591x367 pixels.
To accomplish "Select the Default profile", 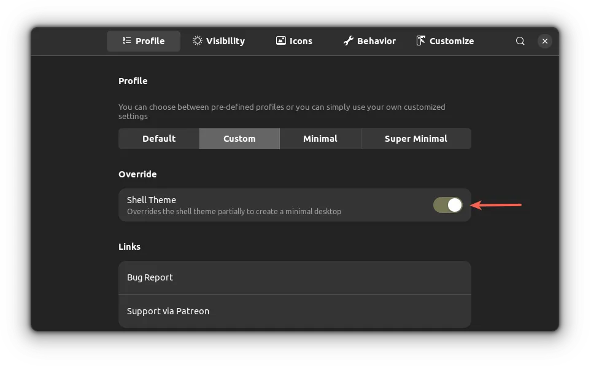I will [x=159, y=139].
